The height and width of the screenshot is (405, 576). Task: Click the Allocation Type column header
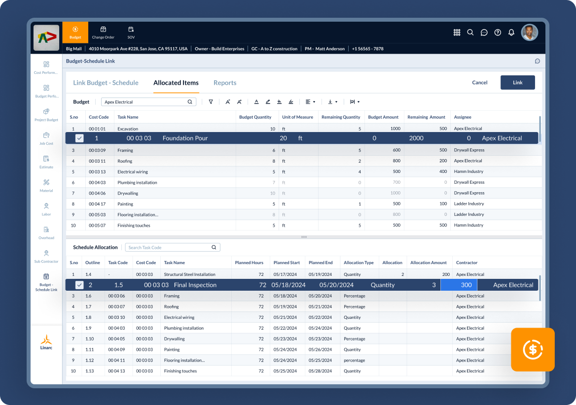(x=359, y=263)
